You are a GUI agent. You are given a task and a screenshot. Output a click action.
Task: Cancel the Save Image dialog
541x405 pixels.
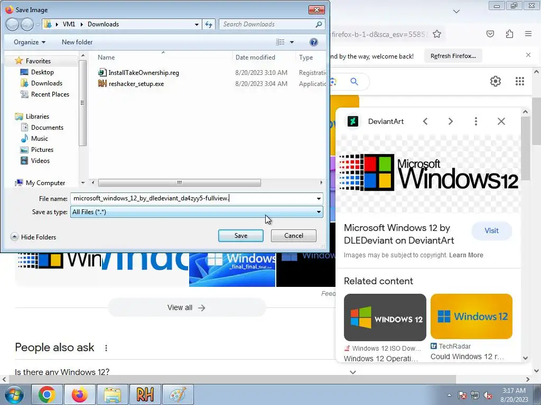pos(294,236)
